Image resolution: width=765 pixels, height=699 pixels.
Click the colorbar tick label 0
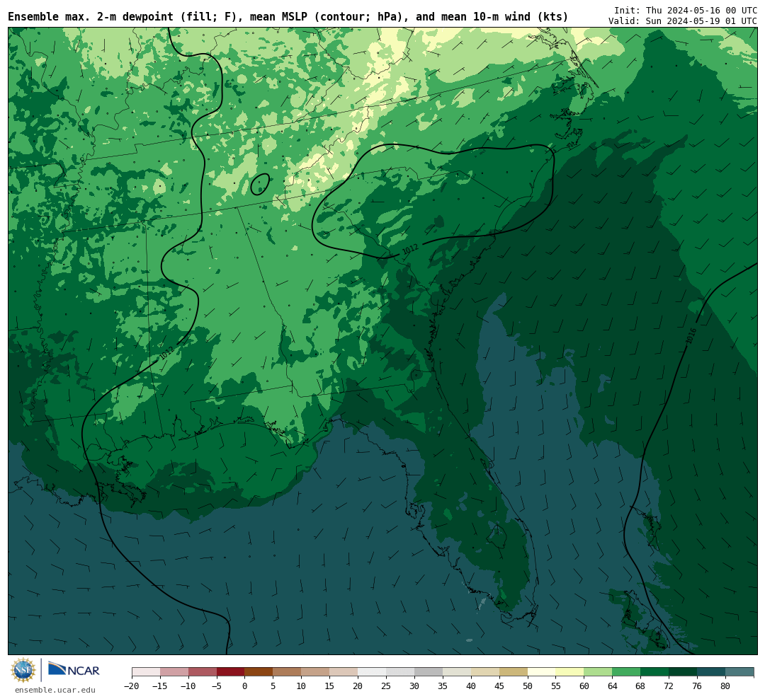click(245, 686)
